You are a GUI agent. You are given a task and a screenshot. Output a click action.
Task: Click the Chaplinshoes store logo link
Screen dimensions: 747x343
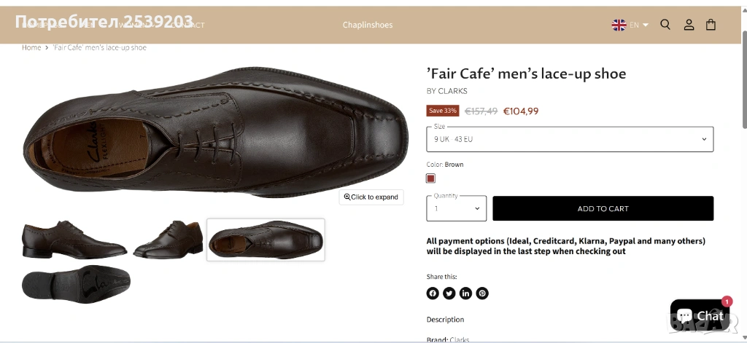click(x=368, y=25)
